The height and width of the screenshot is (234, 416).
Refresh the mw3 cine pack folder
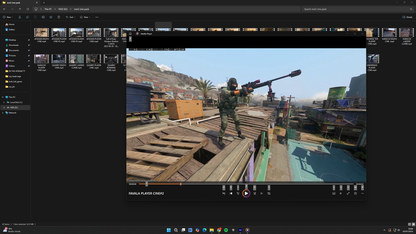28,9
